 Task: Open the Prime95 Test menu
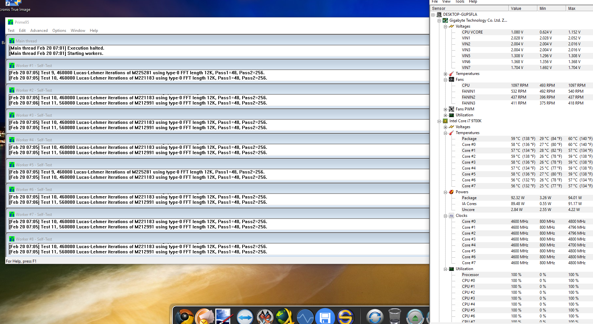point(11,31)
